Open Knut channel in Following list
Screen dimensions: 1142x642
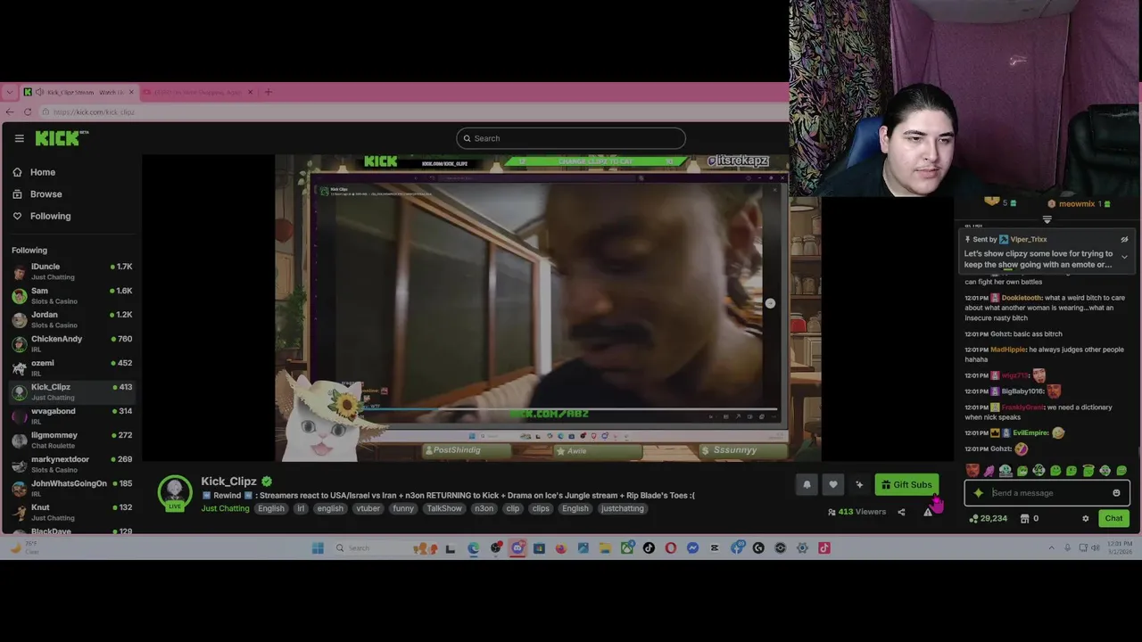[x=71, y=512]
